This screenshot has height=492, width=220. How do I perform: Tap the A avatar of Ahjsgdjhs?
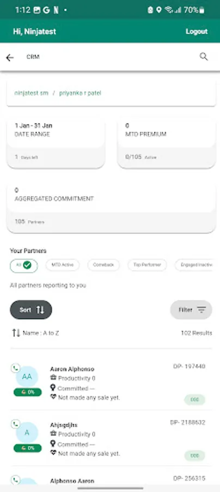point(27,433)
